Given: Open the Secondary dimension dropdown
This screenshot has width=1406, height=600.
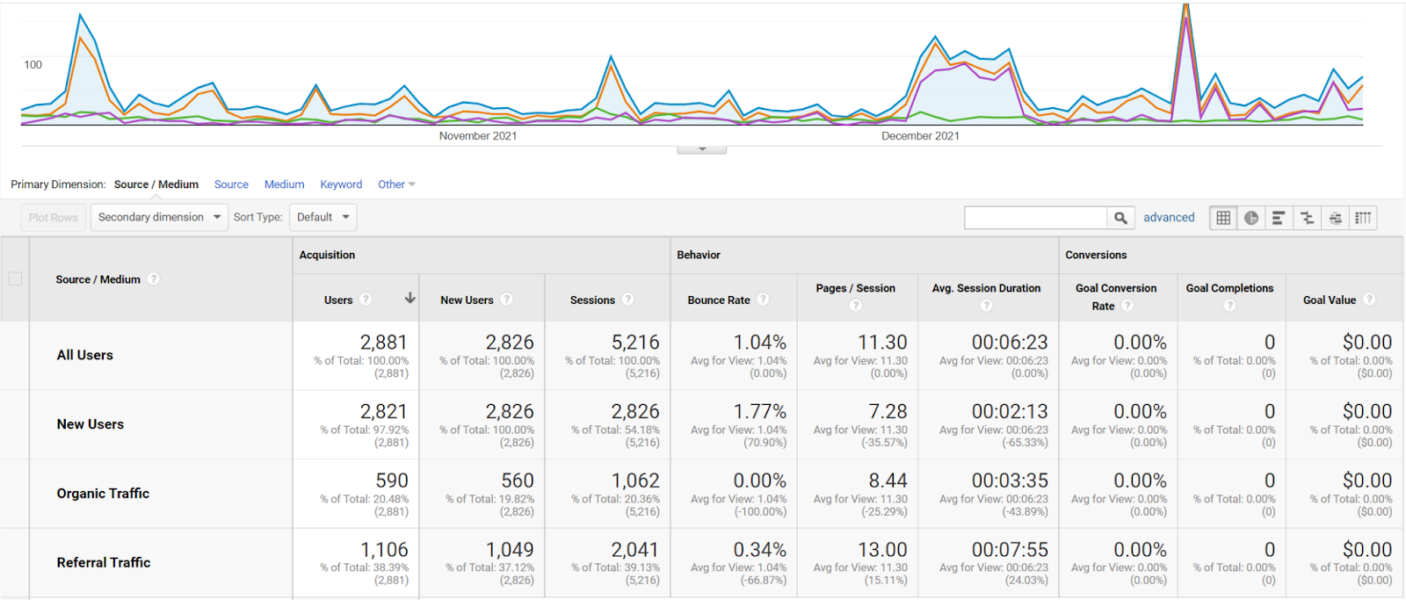Looking at the screenshot, I should pyautogui.click(x=160, y=217).
